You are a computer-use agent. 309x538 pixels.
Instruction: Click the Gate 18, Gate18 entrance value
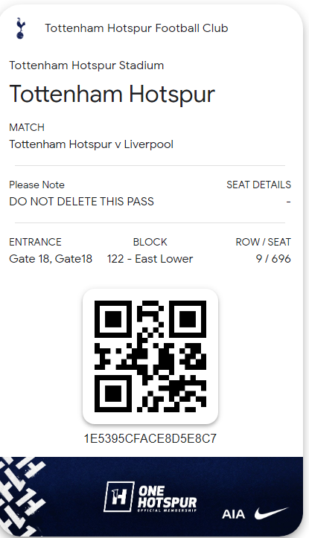[x=51, y=259]
